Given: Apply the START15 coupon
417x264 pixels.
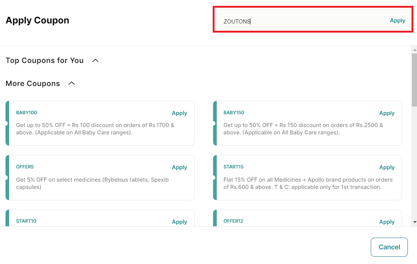Looking at the screenshot, I should coord(387,167).
